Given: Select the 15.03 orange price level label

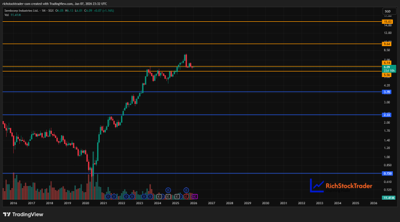Looking at the screenshot, I should [x=387, y=22].
